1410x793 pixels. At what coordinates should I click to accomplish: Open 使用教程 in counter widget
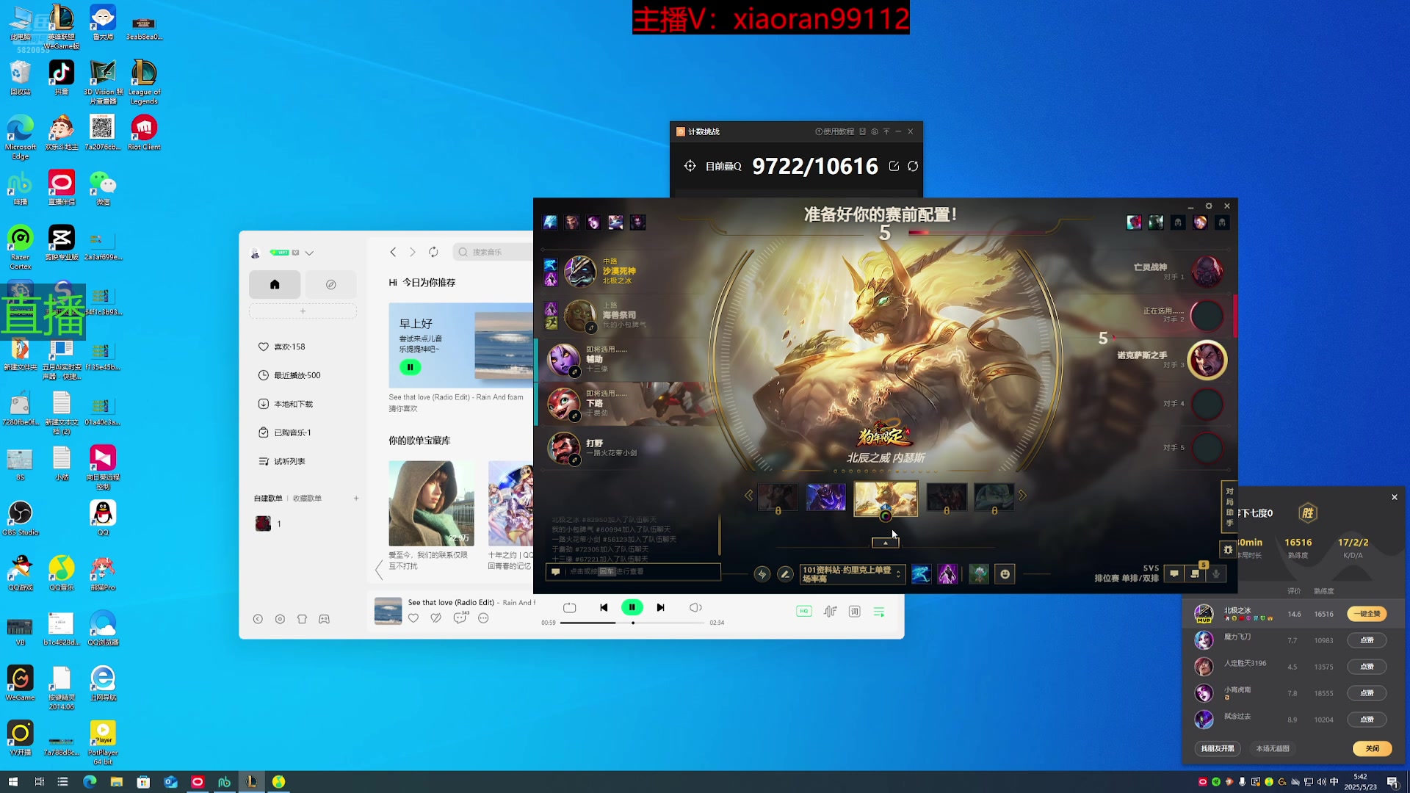click(x=834, y=131)
